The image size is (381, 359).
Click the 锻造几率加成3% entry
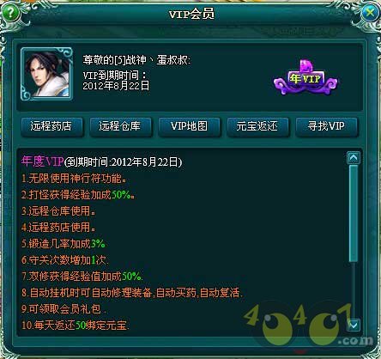[x=63, y=244]
